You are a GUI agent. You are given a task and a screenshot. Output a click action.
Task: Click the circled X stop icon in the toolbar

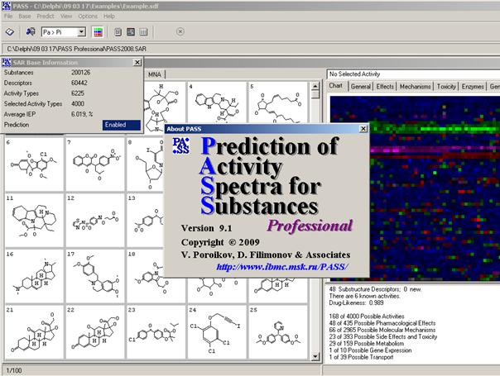[x=180, y=31]
